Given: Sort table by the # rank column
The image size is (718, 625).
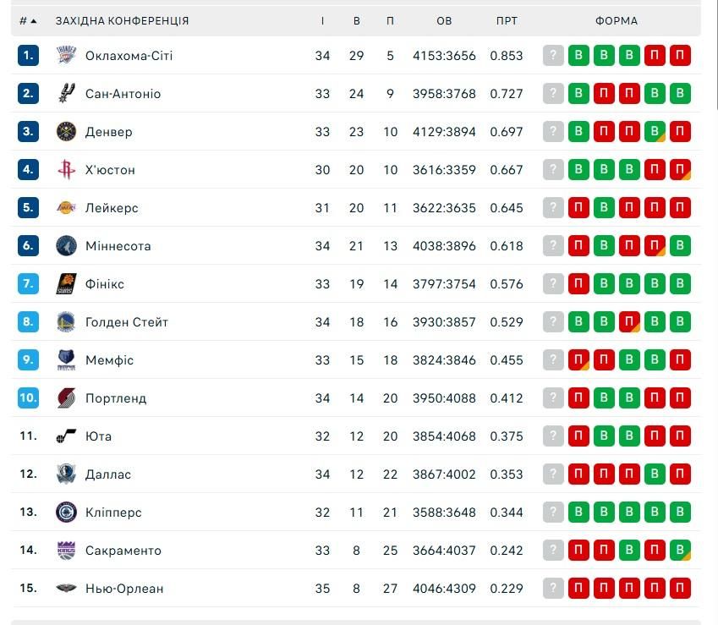Looking at the screenshot, I should 28,21.
